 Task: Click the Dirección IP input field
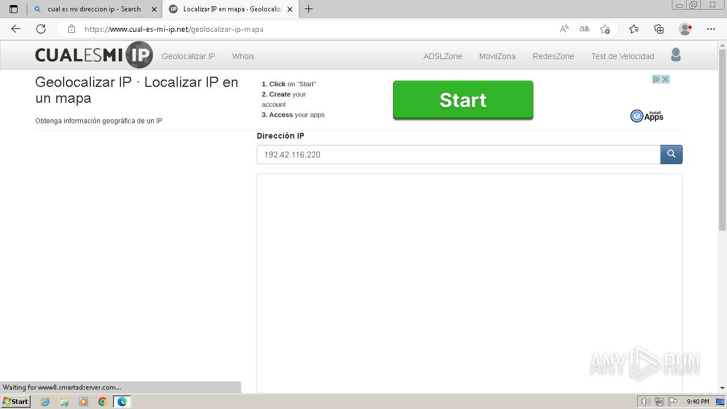[458, 155]
